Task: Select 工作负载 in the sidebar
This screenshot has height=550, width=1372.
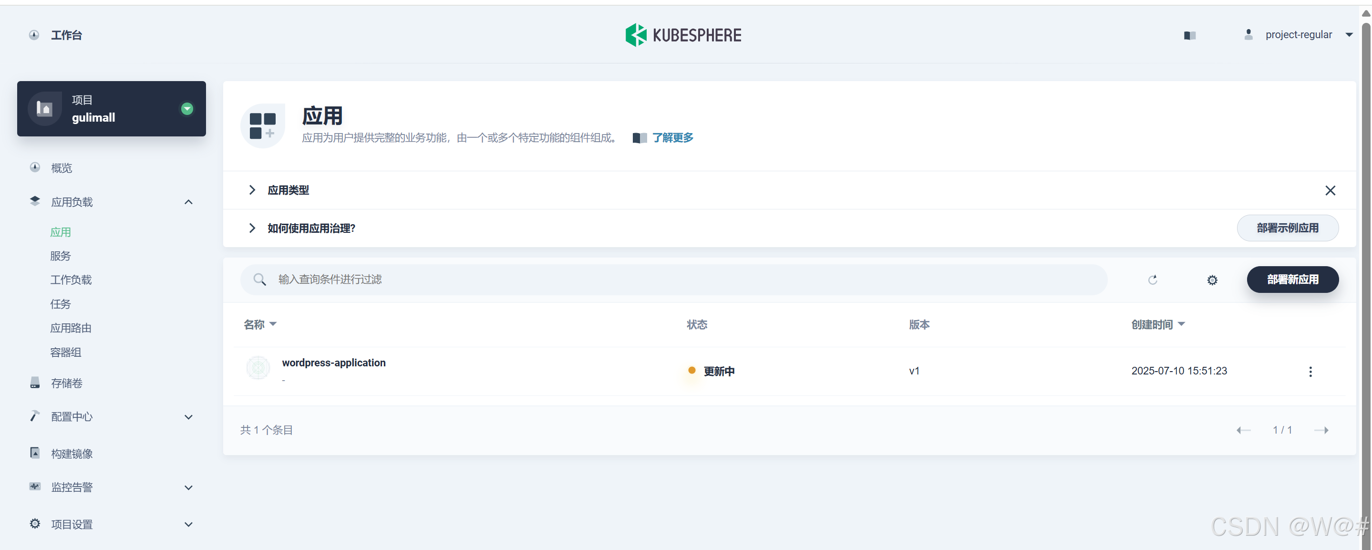Action: (x=71, y=280)
